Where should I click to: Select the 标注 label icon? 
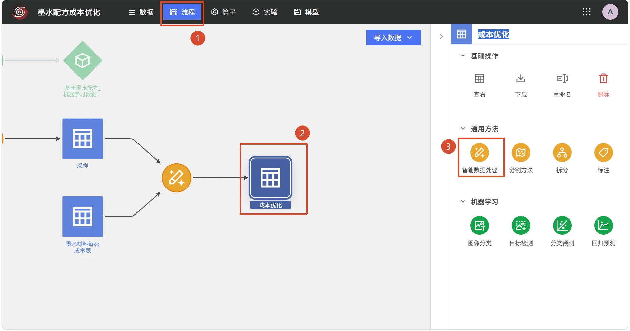[x=603, y=153]
